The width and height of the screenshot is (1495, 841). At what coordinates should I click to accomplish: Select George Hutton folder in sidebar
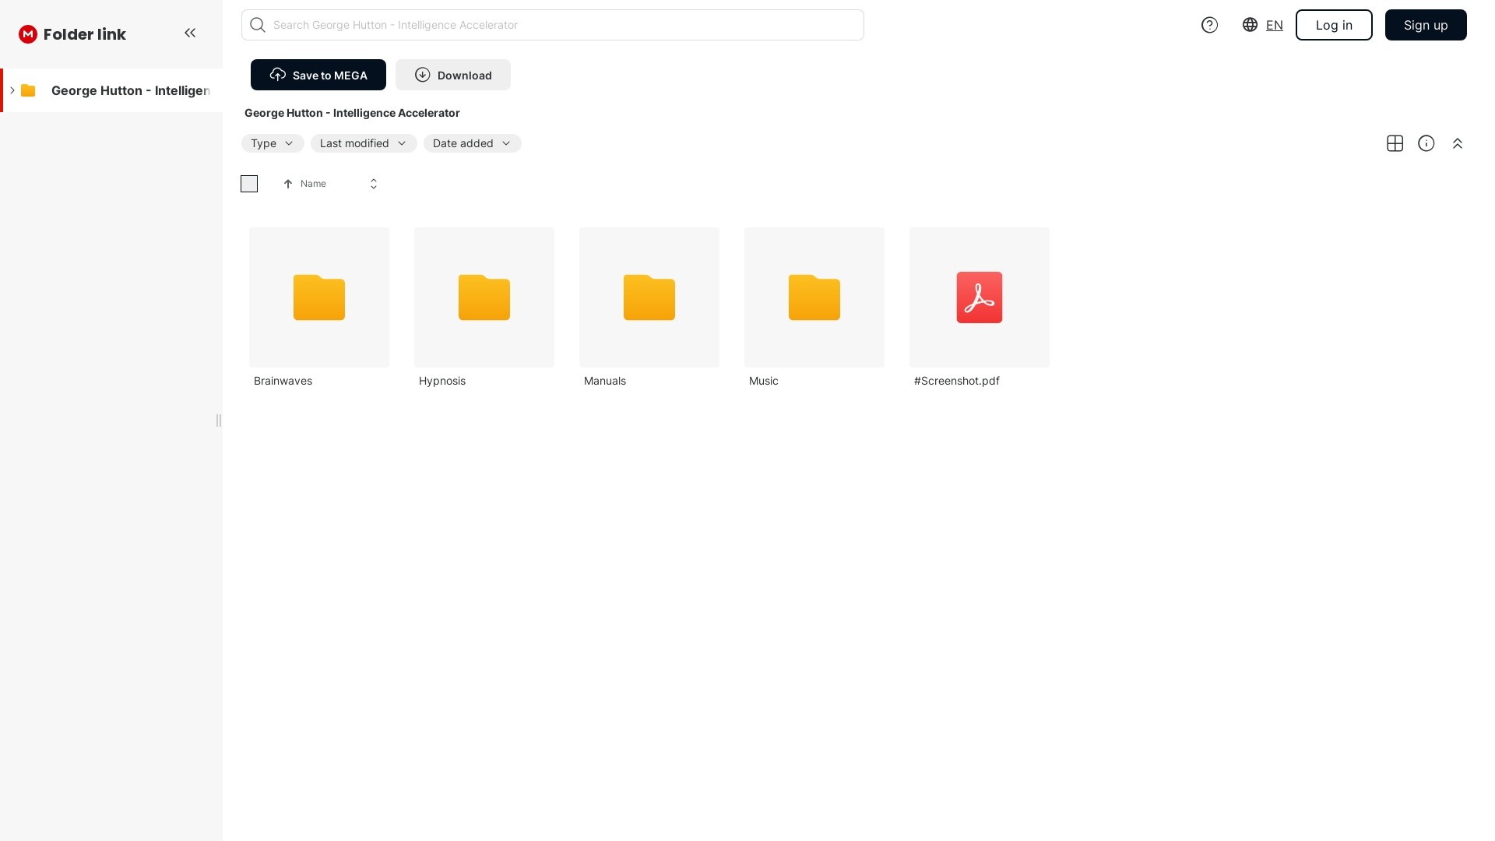pyautogui.click(x=130, y=90)
